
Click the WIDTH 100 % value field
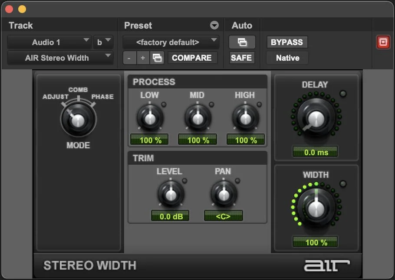[x=315, y=242]
